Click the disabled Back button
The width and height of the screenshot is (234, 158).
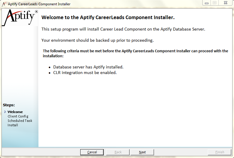point(118,152)
